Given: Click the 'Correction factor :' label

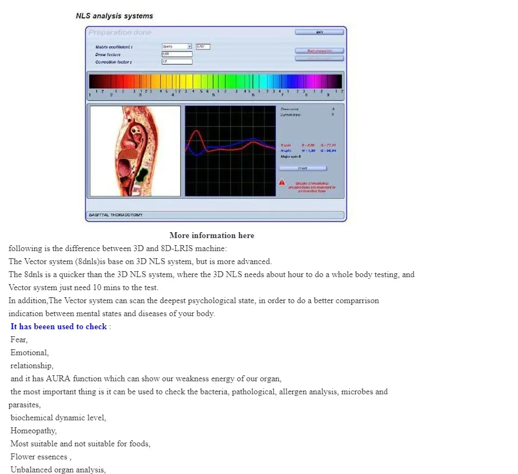Looking at the screenshot, I should tap(113, 62).
